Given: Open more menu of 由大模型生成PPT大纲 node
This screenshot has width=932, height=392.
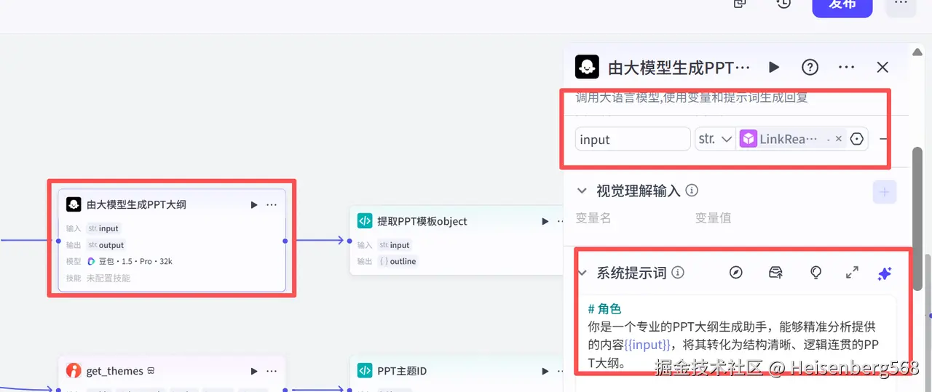Looking at the screenshot, I should tap(272, 205).
